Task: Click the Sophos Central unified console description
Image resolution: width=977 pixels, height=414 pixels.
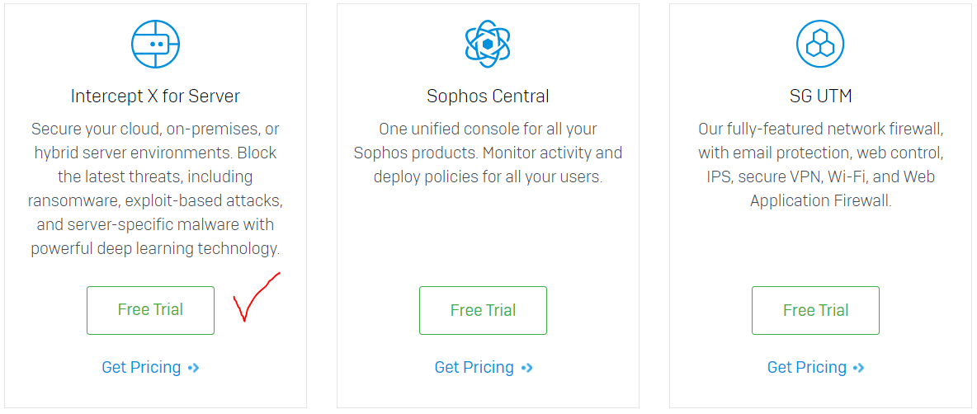Action: (488, 153)
